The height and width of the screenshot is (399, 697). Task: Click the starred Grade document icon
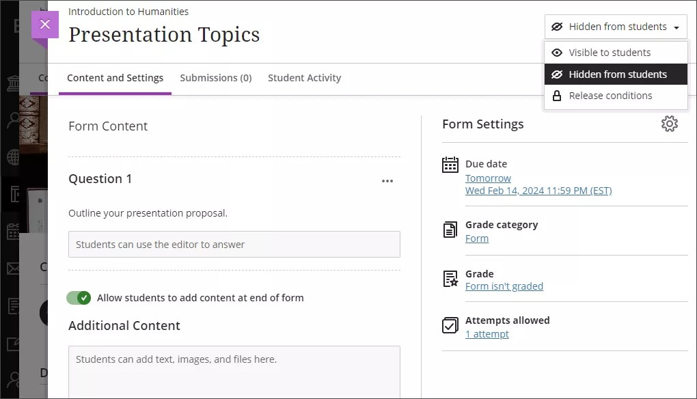[450, 279]
